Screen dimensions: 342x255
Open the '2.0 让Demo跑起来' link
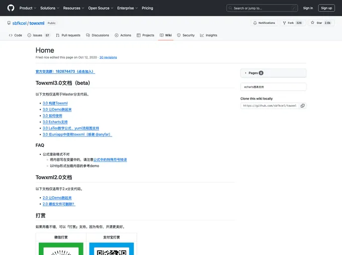pyautogui.click(x=57, y=198)
